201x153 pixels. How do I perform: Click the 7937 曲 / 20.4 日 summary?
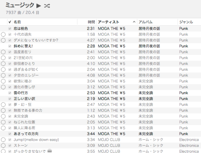[x=22, y=13]
